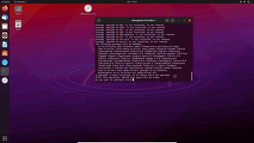Open the Activities overview
The width and height of the screenshot is (254, 143).
point(6,2)
